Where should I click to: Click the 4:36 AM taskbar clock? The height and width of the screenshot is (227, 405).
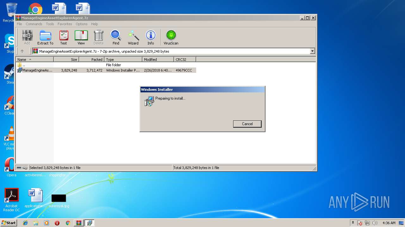[389, 223]
